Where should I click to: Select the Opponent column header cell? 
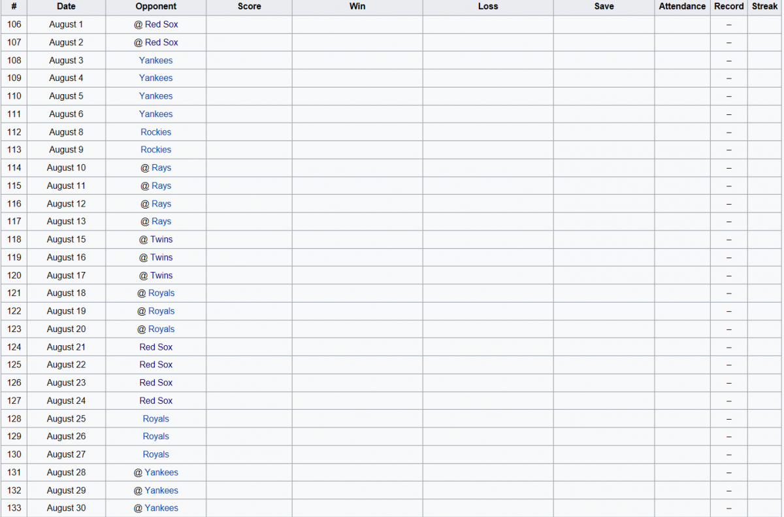(x=155, y=7)
